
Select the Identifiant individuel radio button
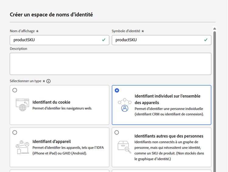[x=117, y=90]
